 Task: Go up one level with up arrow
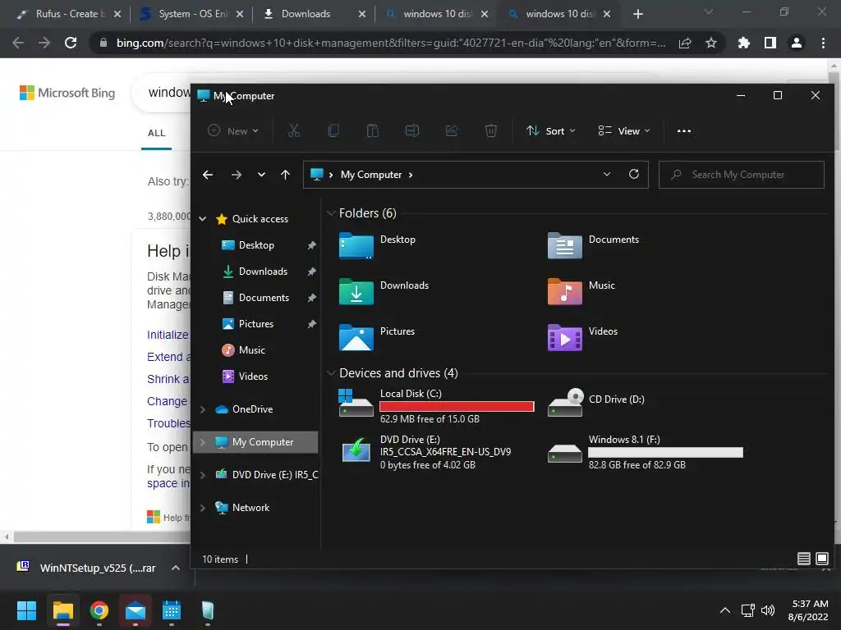(285, 175)
